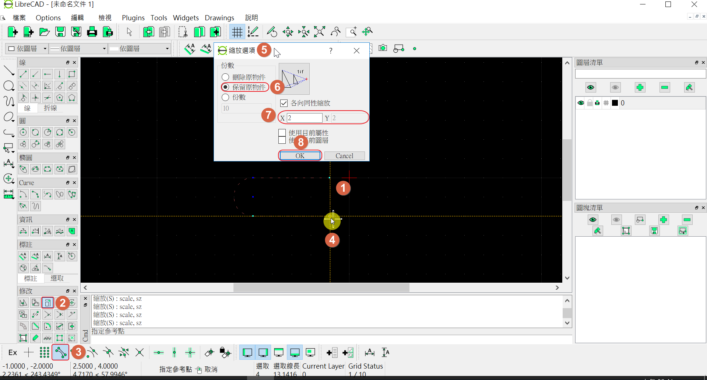Image resolution: width=707 pixels, height=380 pixels.
Task: Click the Print icon
Action: 92,32
